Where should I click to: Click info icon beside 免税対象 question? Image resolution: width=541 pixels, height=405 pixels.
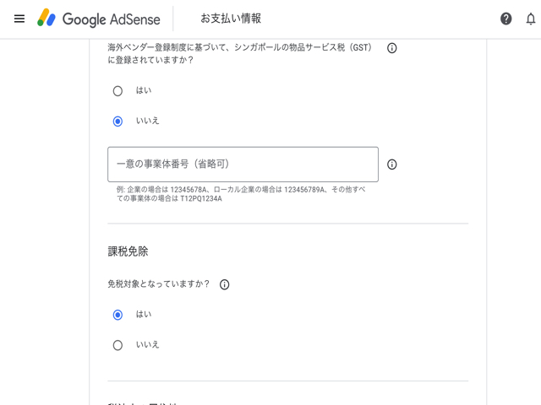224,285
